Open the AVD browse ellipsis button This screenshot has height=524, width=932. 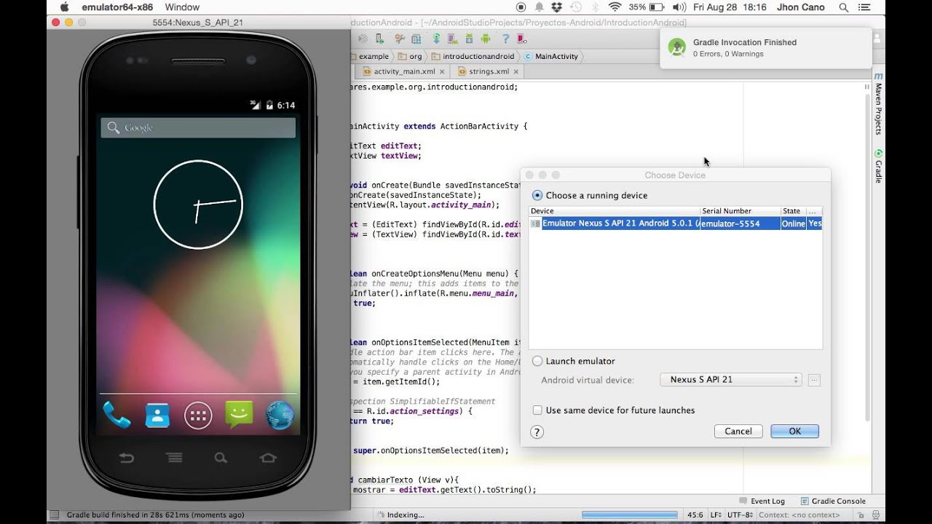814,380
